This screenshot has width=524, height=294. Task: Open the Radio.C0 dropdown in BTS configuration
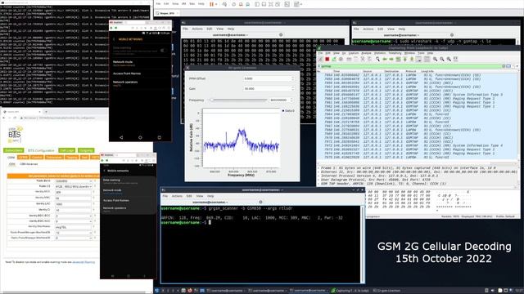point(74,187)
